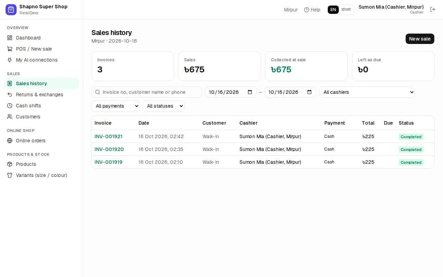
Task: Open the All cashiers dropdown
Action: pyautogui.click(x=367, y=92)
